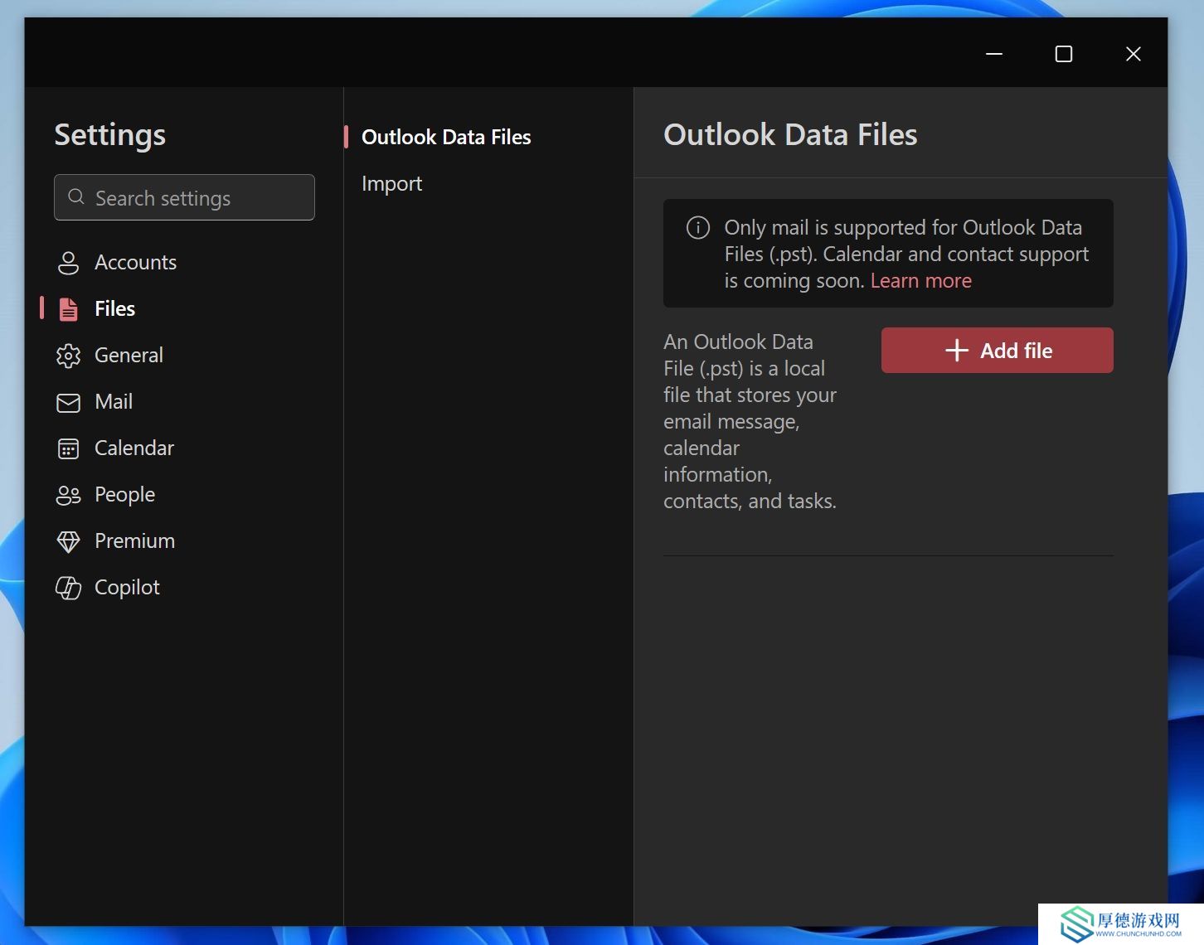Screen dimensions: 1204x945
Task: Click the search magnifier icon
Action: tap(76, 197)
